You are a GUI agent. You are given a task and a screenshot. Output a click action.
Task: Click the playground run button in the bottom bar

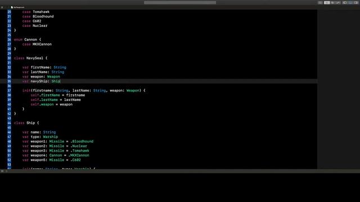pyautogui.click(x=6, y=171)
